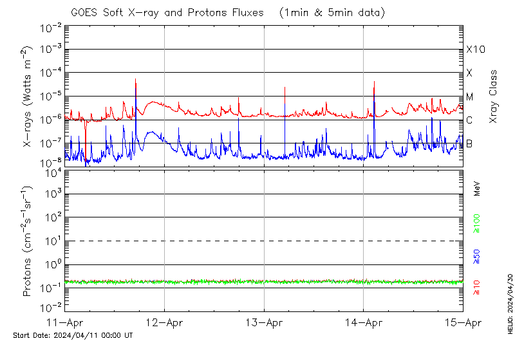
Task: Click the HELIO 2024/04/30 stamp
Action: coord(509,308)
